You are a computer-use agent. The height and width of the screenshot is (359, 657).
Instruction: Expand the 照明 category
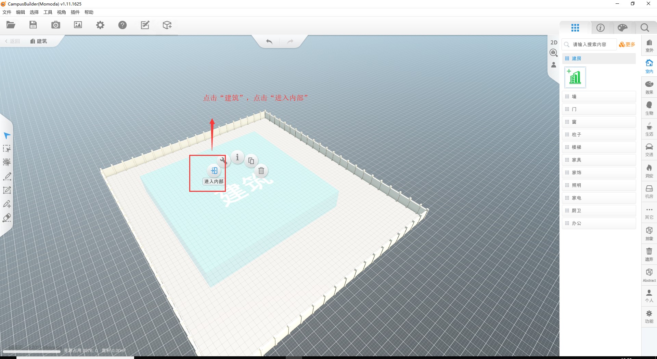(599, 185)
